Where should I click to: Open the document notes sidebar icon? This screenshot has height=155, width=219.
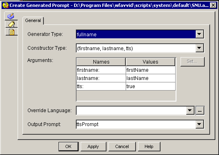pyautogui.click(x=11, y=32)
